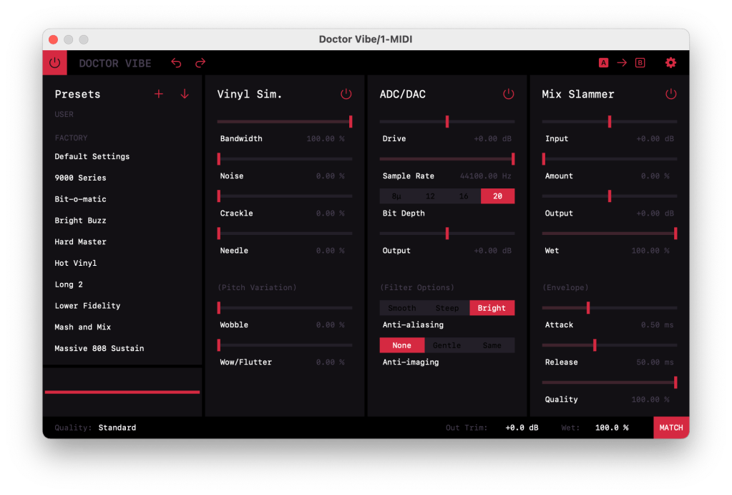Click the Quality Standard setting
Viewport: 732px width, 495px height.
pos(117,428)
